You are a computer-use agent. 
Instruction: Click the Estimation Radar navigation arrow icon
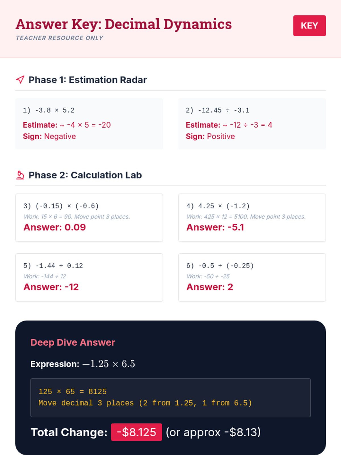coord(20,80)
